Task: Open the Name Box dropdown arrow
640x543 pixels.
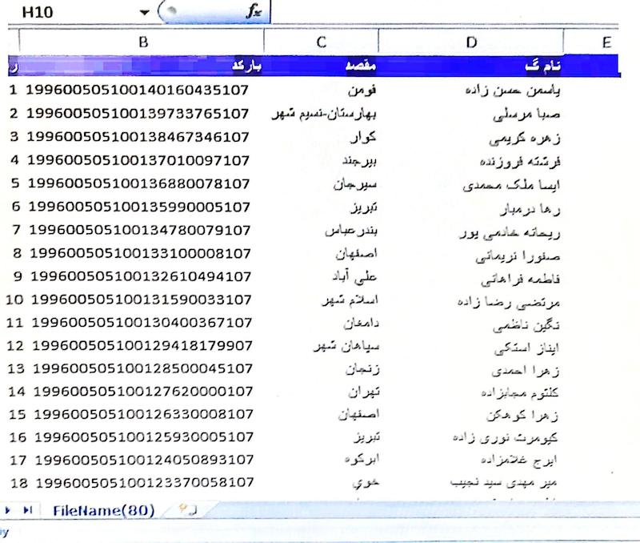Action: [144, 12]
